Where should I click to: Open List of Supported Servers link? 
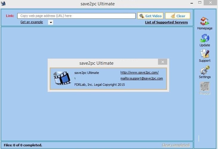coord(166,22)
